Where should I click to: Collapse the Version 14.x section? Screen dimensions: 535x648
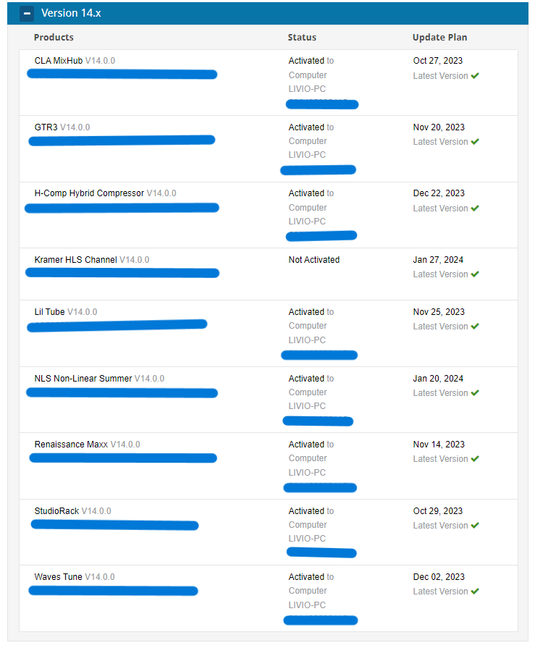(27, 13)
